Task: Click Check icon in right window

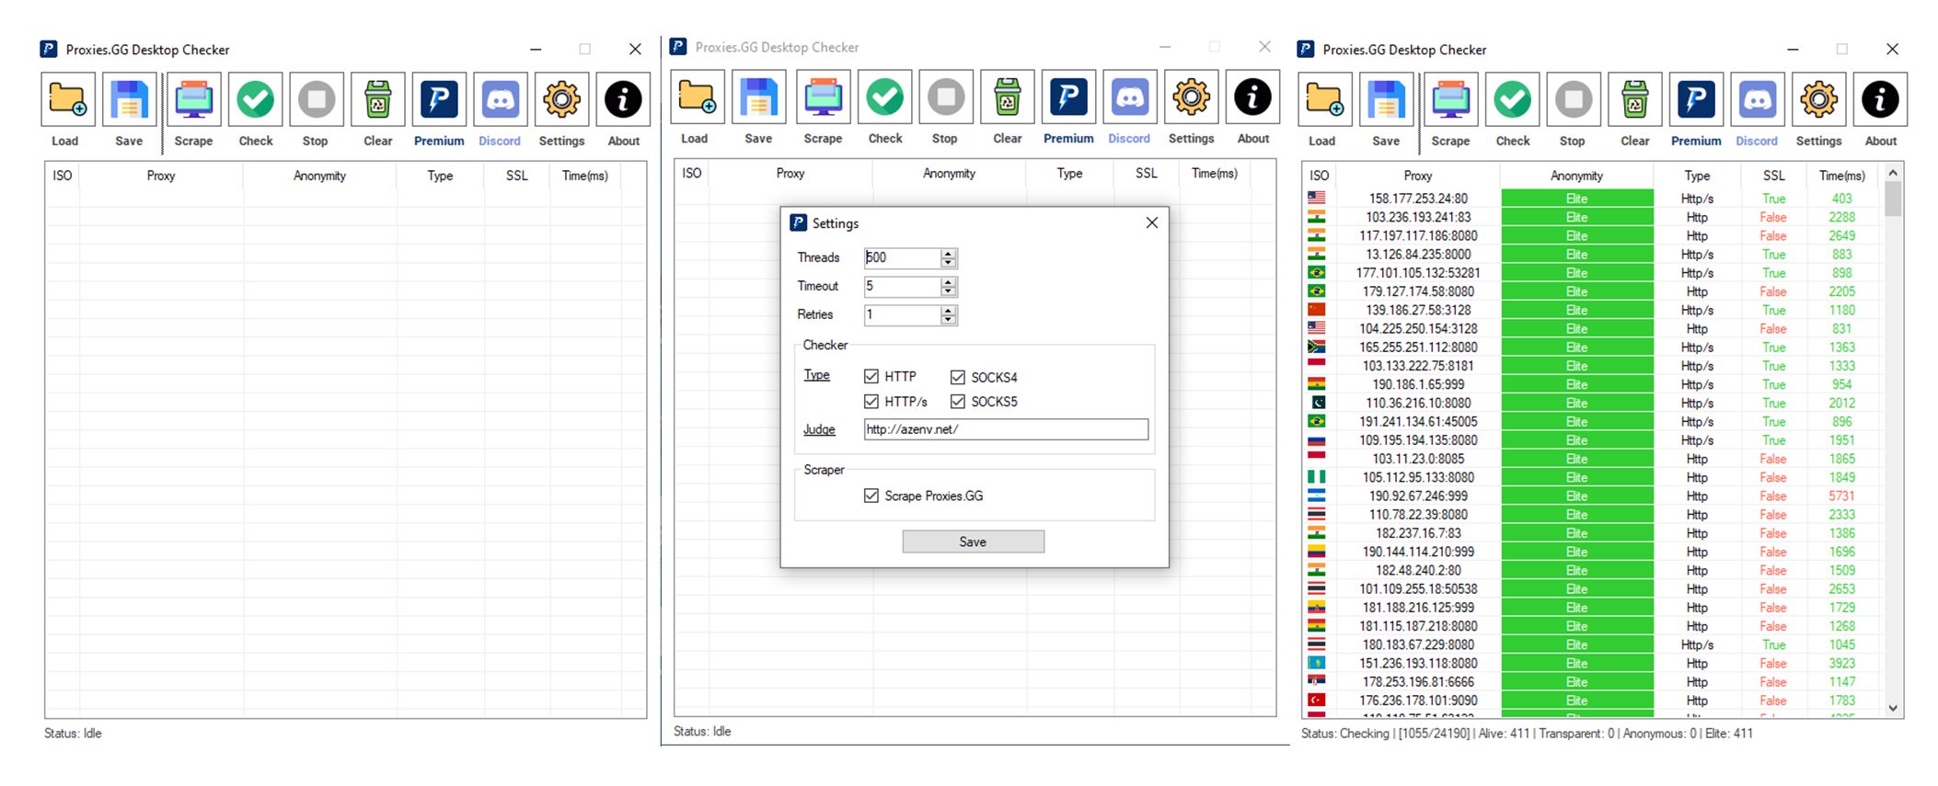Action: (x=1513, y=99)
